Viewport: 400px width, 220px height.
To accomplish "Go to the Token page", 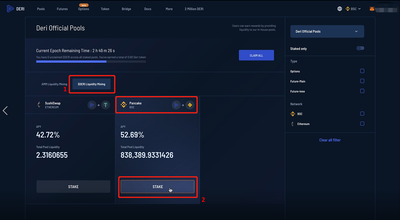I will pyautogui.click(x=105, y=9).
